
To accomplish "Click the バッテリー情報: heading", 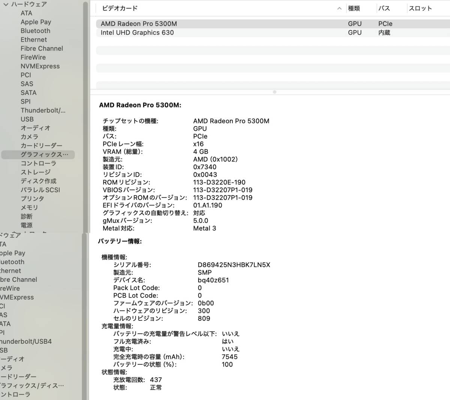I will pos(120,241).
